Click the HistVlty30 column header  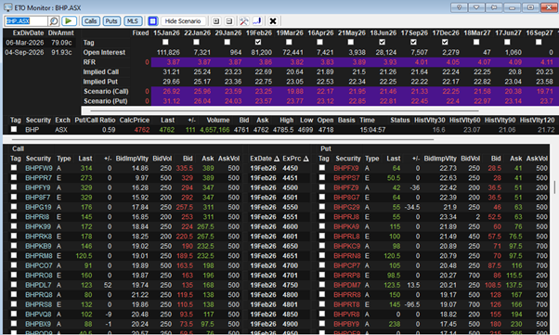pyautogui.click(x=430, y=120)
